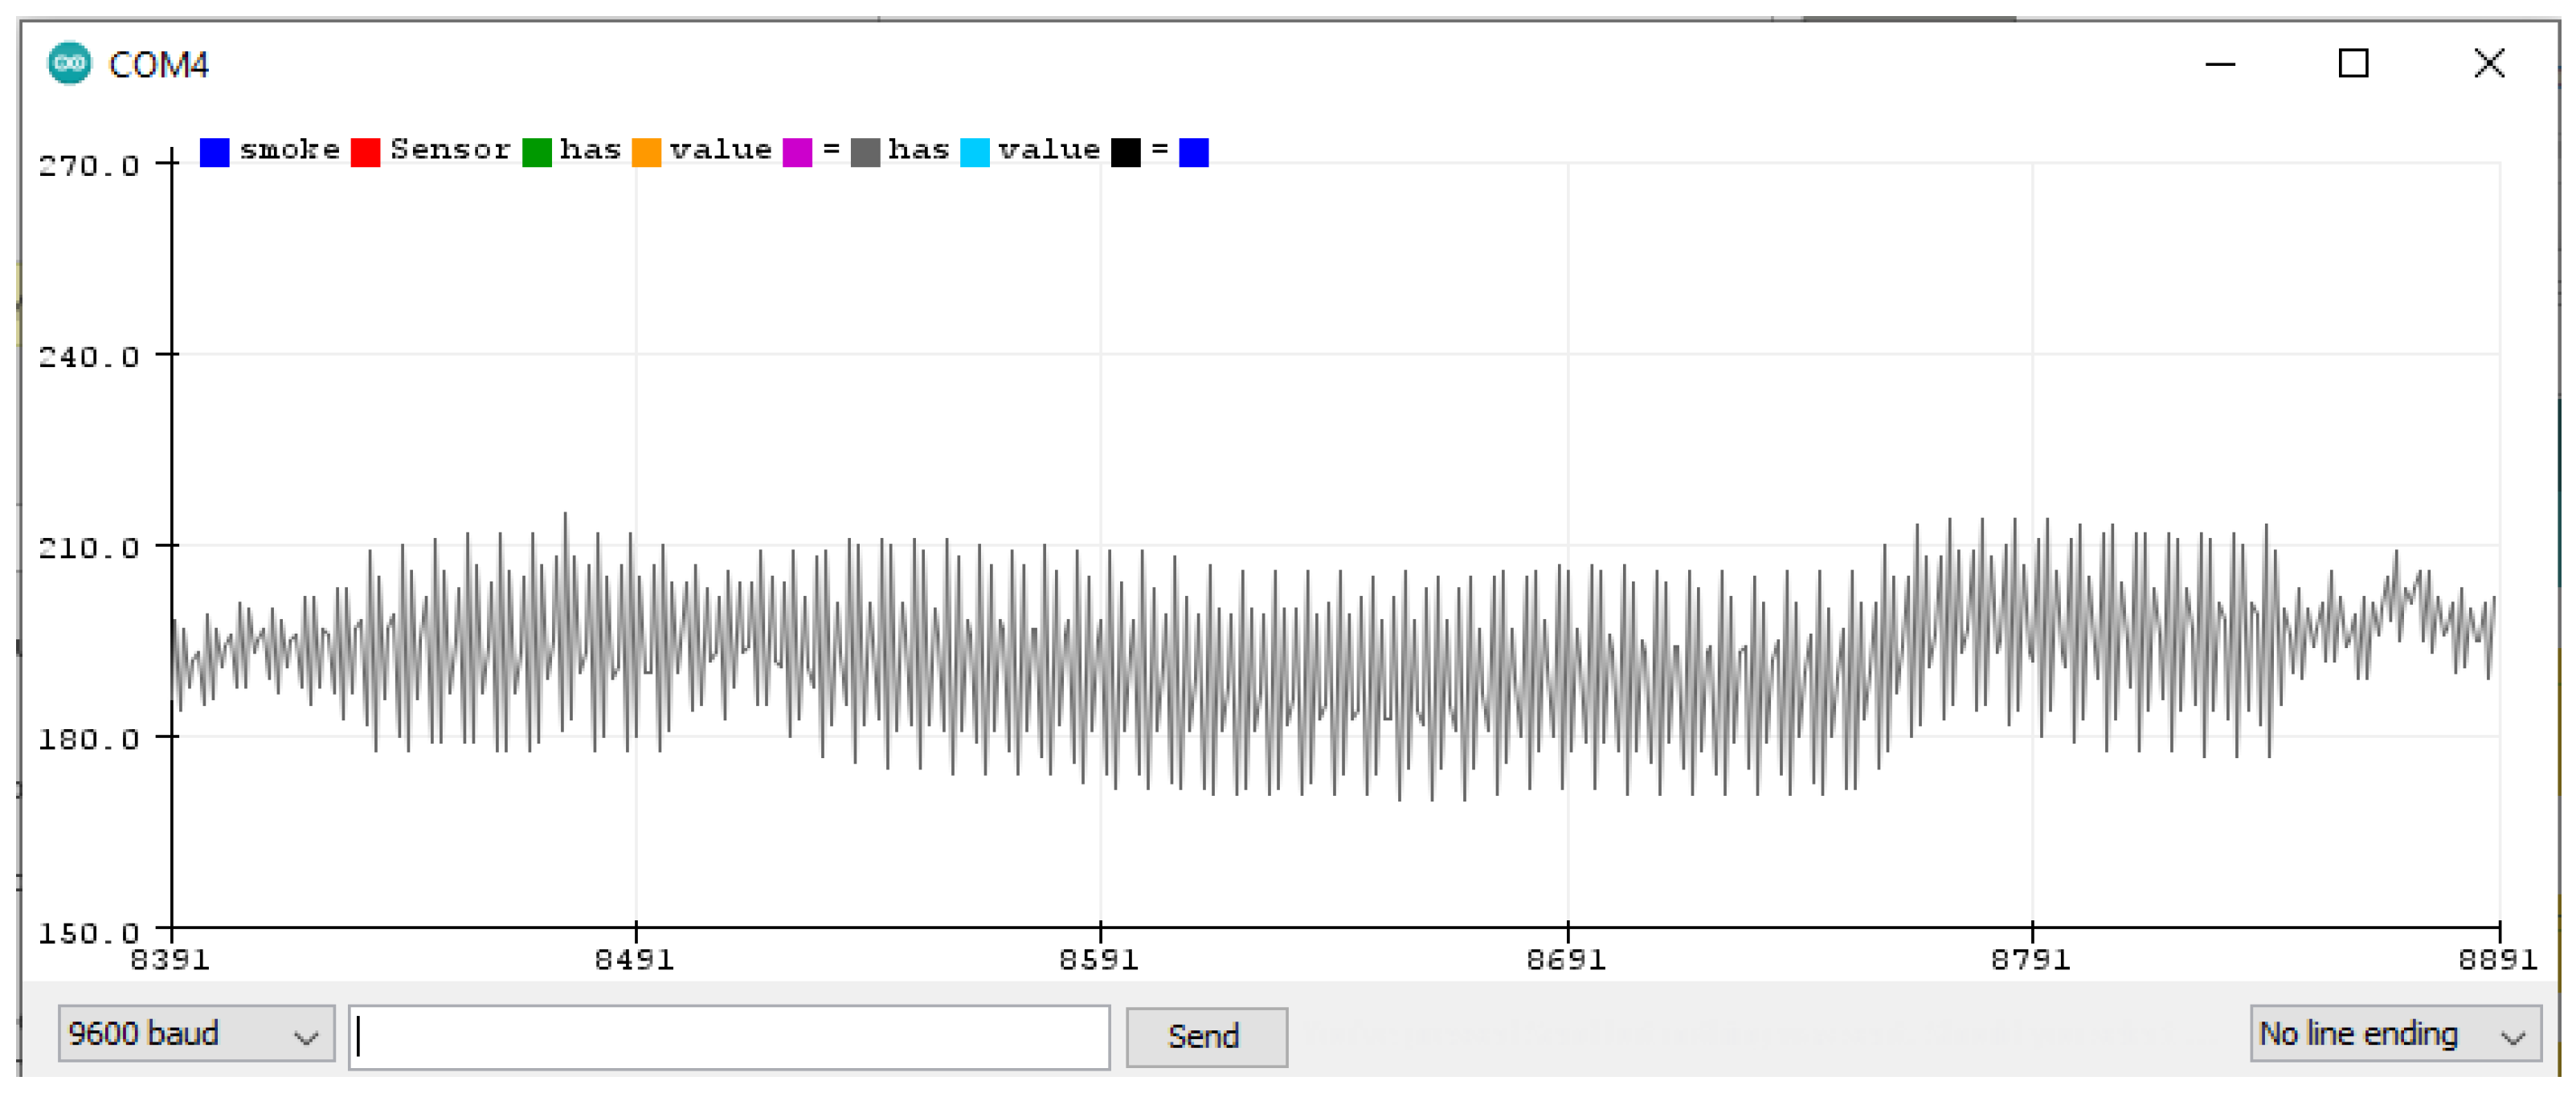Click the gray has legend swatch

pyautogui.click(x=865, y=152)
